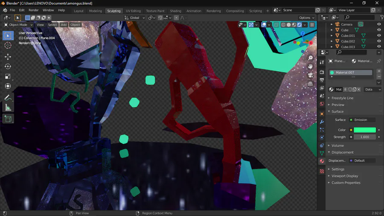Toggle the pin icon in Properties
Image resolution: width=384 pixels, height=216 pixels.
coord(379,61)
